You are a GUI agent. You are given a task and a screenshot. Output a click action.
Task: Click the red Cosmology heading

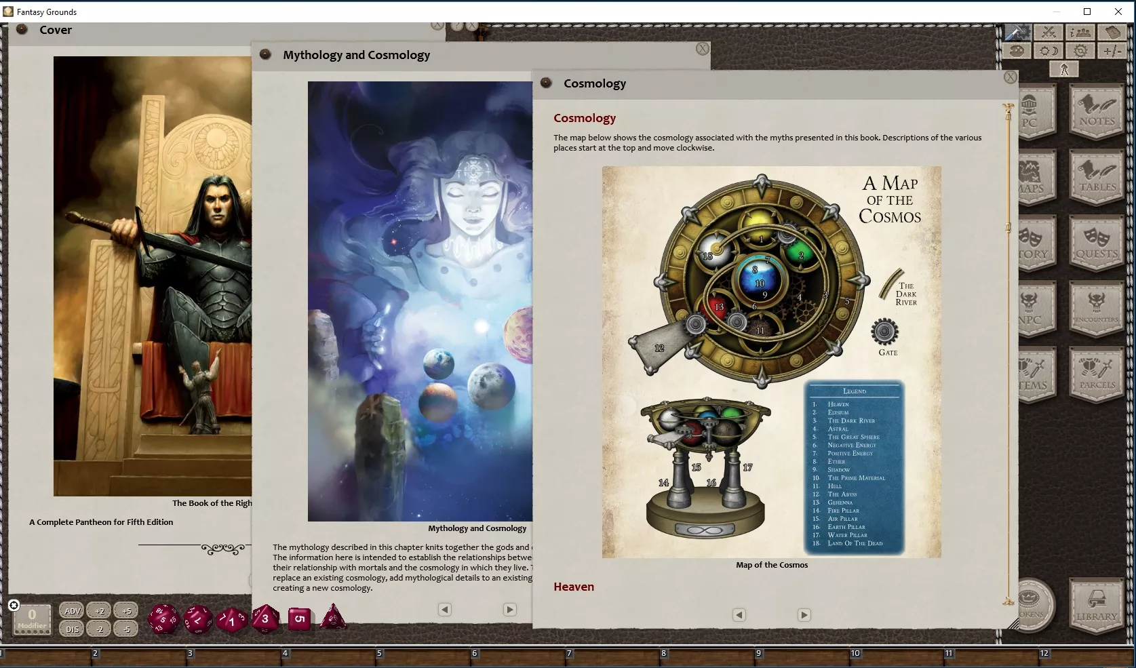[585, 118]
